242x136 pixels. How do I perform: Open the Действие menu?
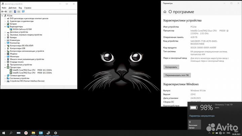[12, 7]
